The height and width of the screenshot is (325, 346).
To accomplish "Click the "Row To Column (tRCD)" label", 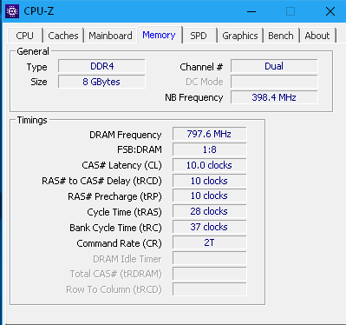I will click(114, 289).
